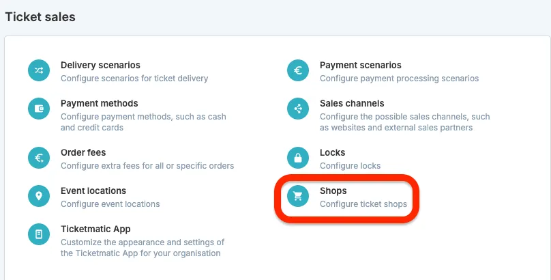This screenshot has width=551, height=280.
Task: Open the Delivery scenarios link
Action: (100, 65)
